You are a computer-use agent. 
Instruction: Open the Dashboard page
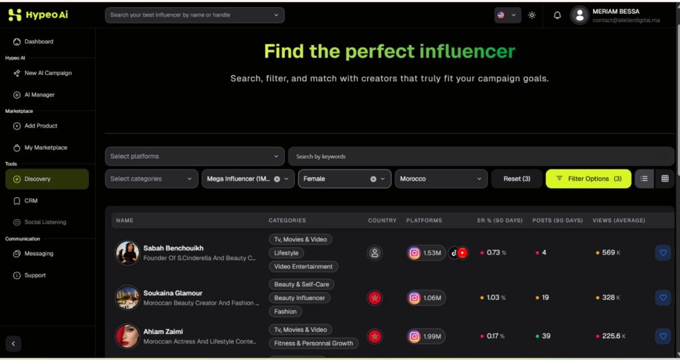tap(34, 42)
